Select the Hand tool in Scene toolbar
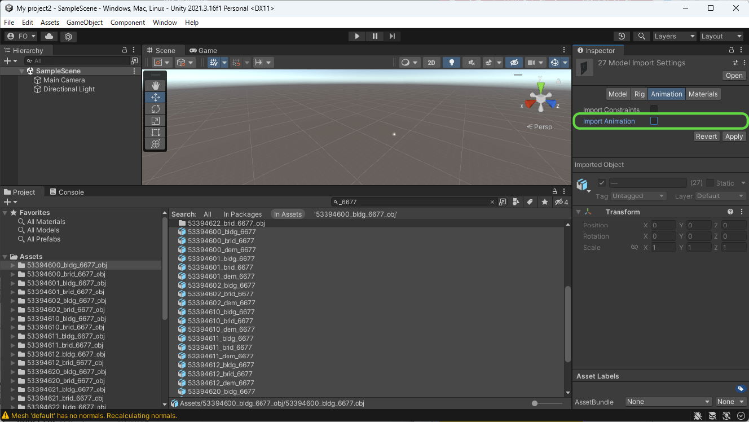This screenshot has height=422, width=749. click(156, 85)
